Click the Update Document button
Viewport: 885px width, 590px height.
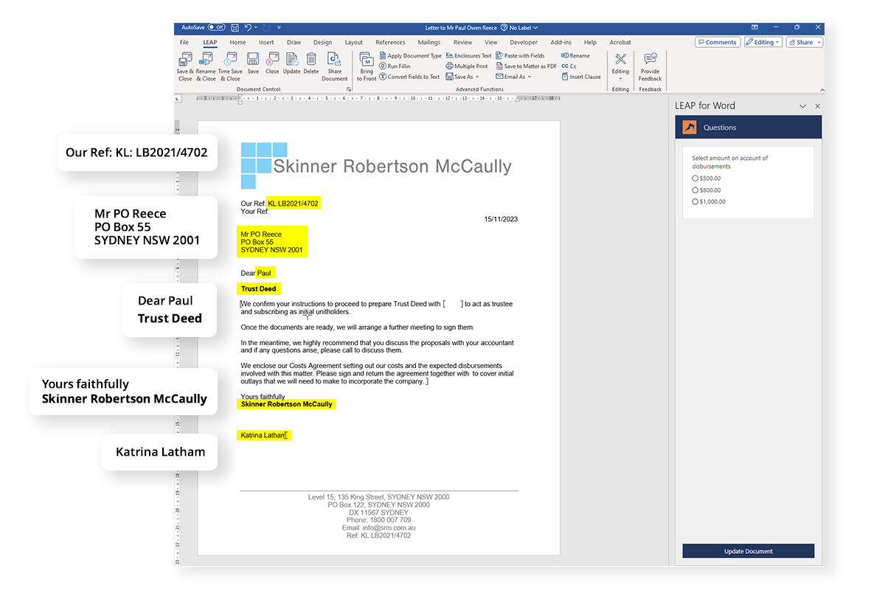(x=749, y=551)
